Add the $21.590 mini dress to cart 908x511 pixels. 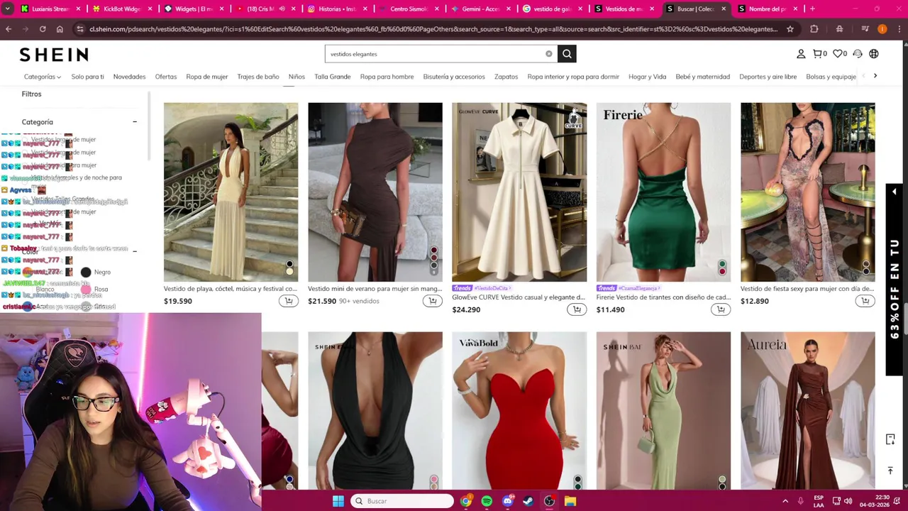pyautogui.click(x=432, y=301)
